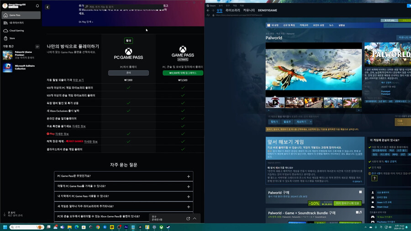Select the pink creature screenshot thumbnail
411x231 pixels.
click(352, 102)
